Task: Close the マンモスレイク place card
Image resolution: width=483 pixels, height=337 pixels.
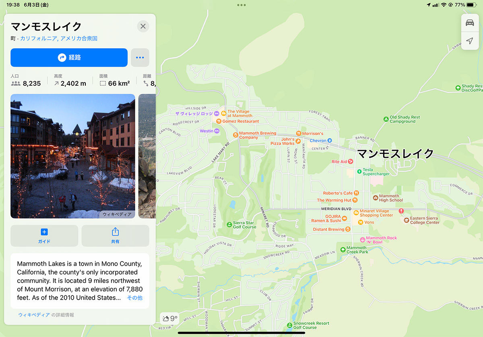Action: pos(143,27)
